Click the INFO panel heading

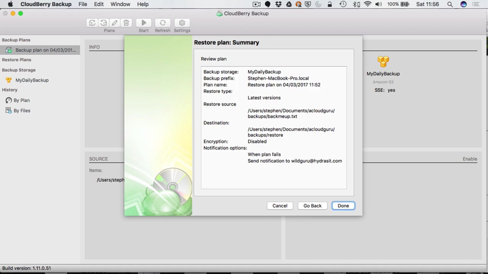click(95, 47)
